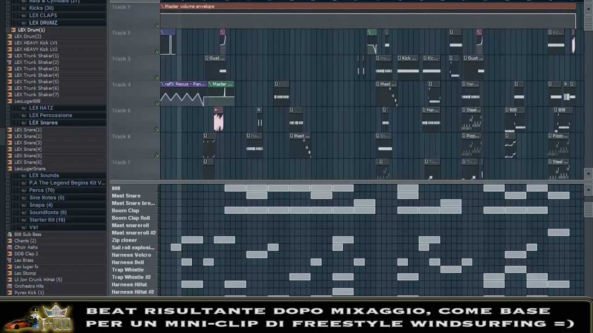The height and width of the screenshot is (333, 593).
Task: Click the Lex Stomp sample icon
Action: pyautogui.click(x=10, y=273)
